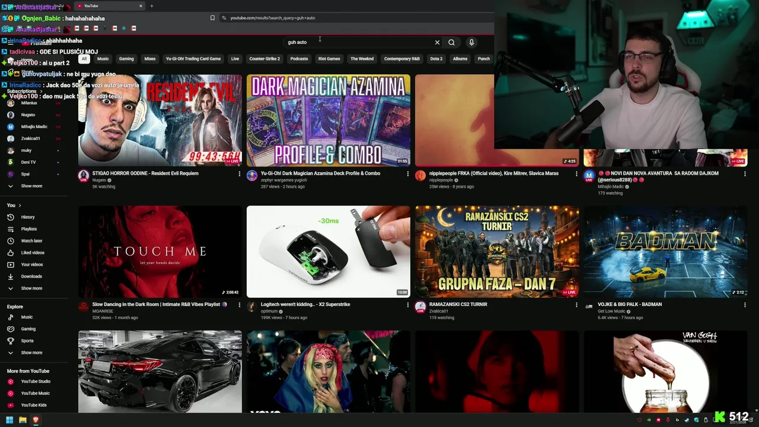Open File Explorer from the taskbar
Screen dimensions: 759x427
(23, 420)
